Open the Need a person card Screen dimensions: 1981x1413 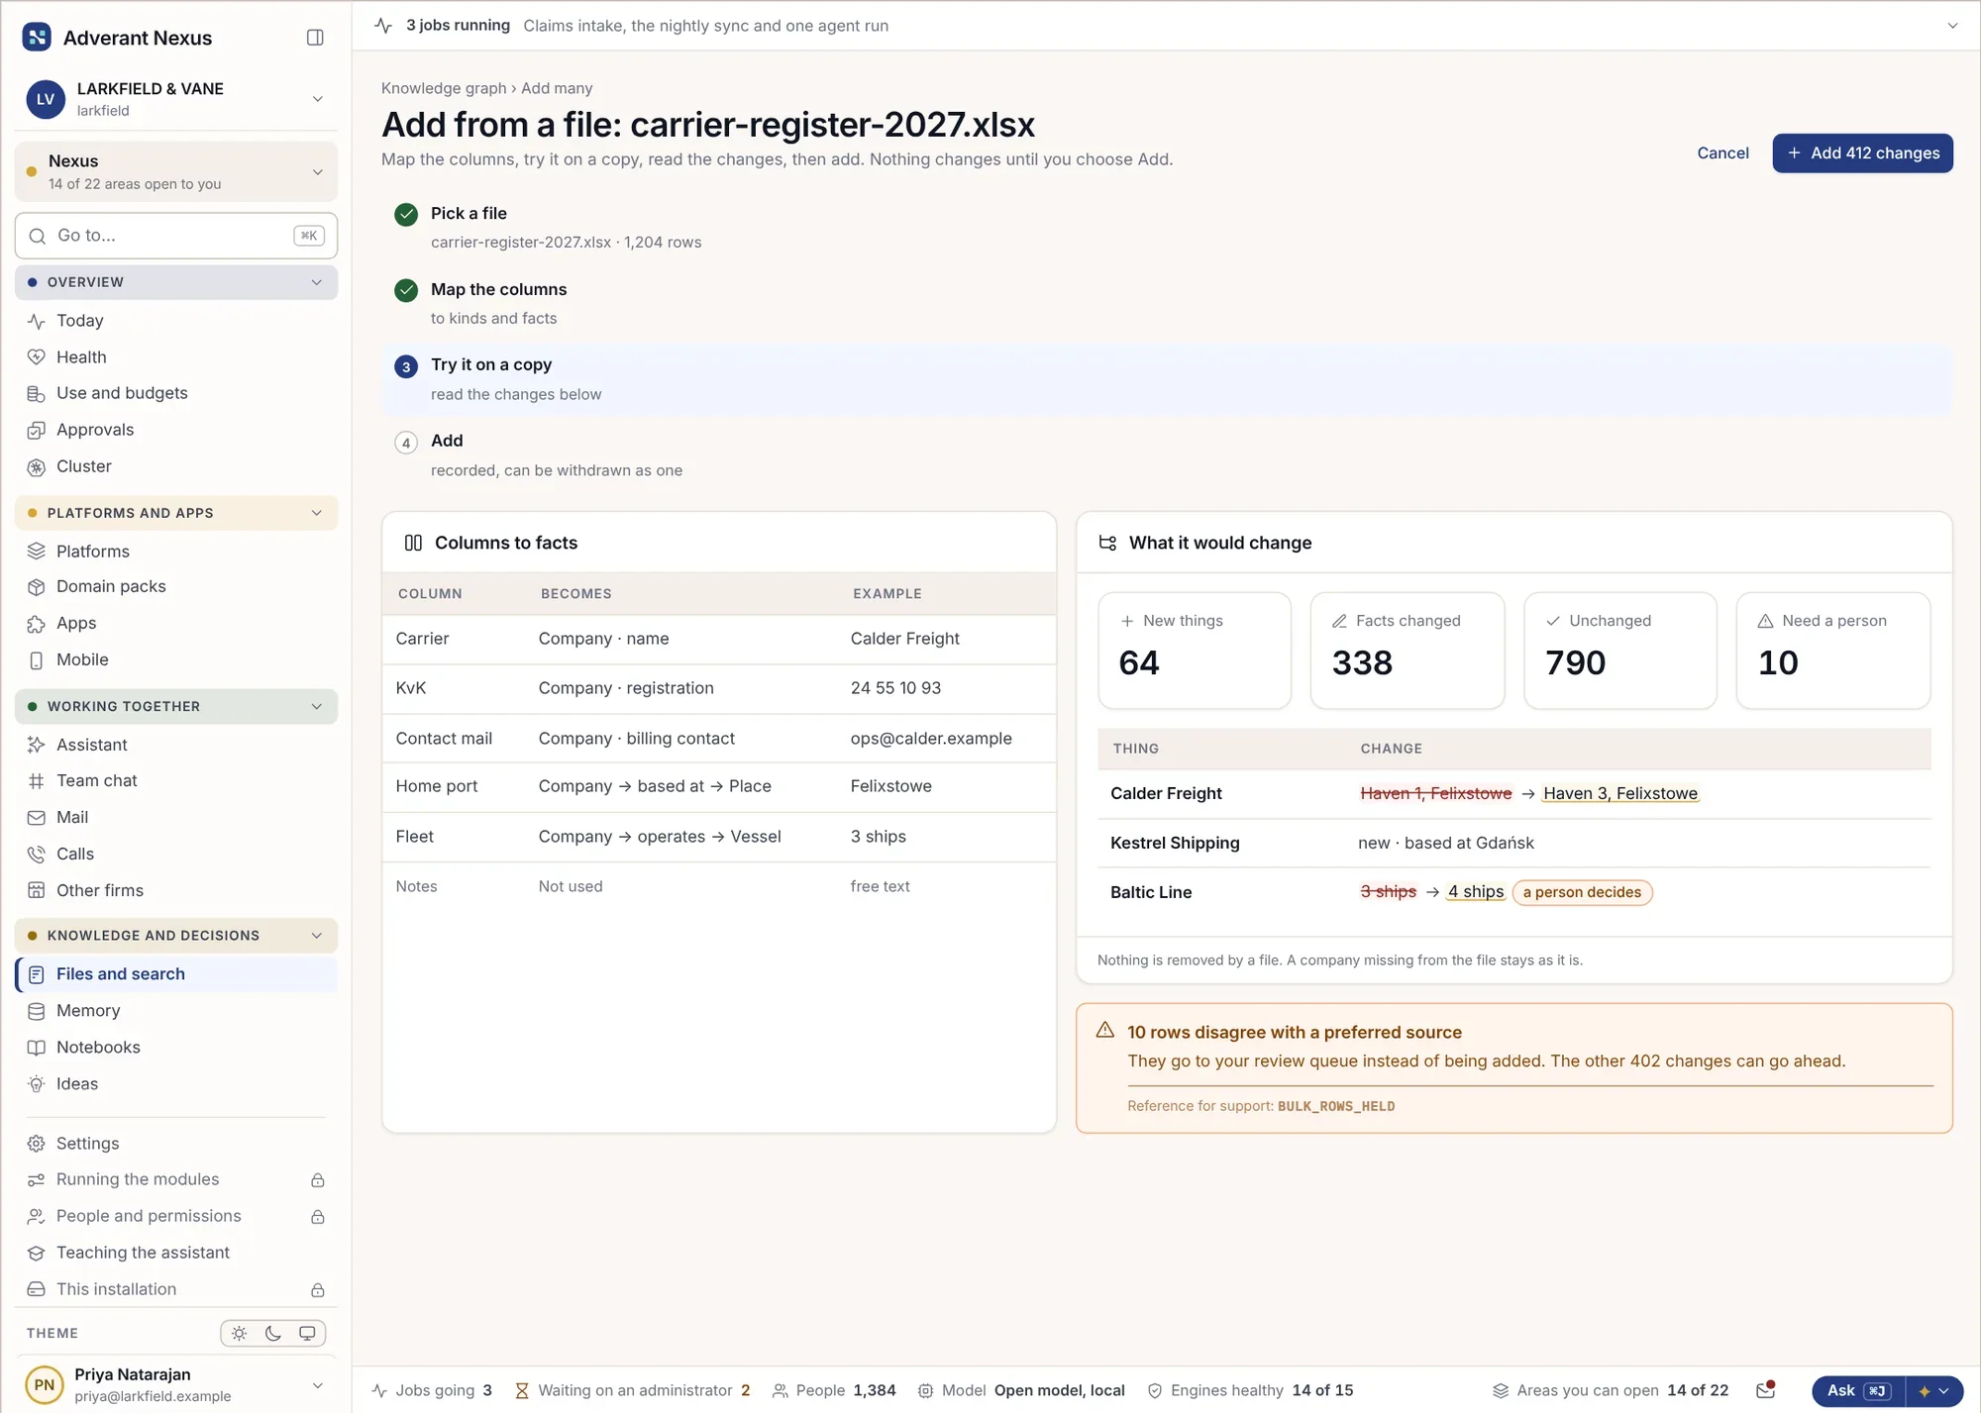[x=1832, y=651]
